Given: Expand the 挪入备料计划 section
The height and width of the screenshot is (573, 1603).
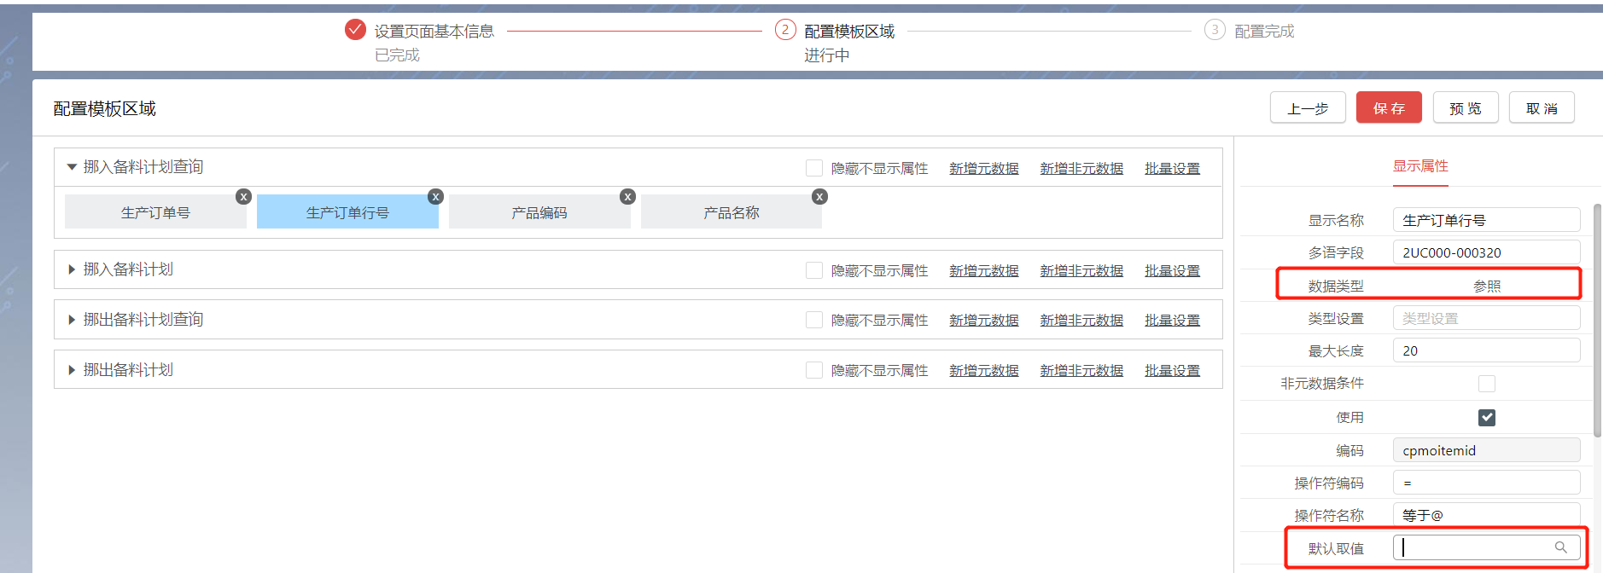Looking at the screenshot, I should pyautogui.click(x=72, y=269).
